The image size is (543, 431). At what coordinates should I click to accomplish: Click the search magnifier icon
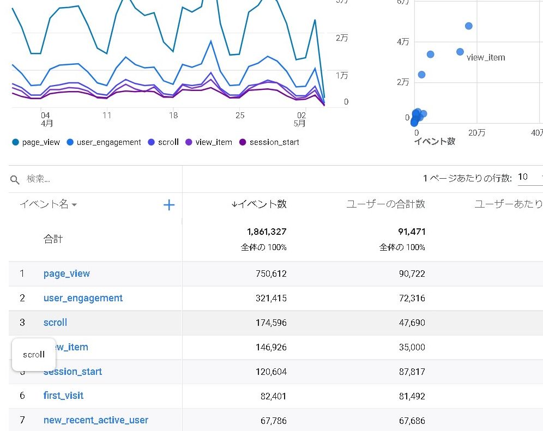(x=15, y=179)
